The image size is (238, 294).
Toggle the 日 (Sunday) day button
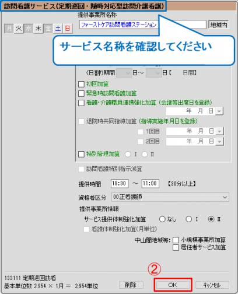tap(68, 29)
